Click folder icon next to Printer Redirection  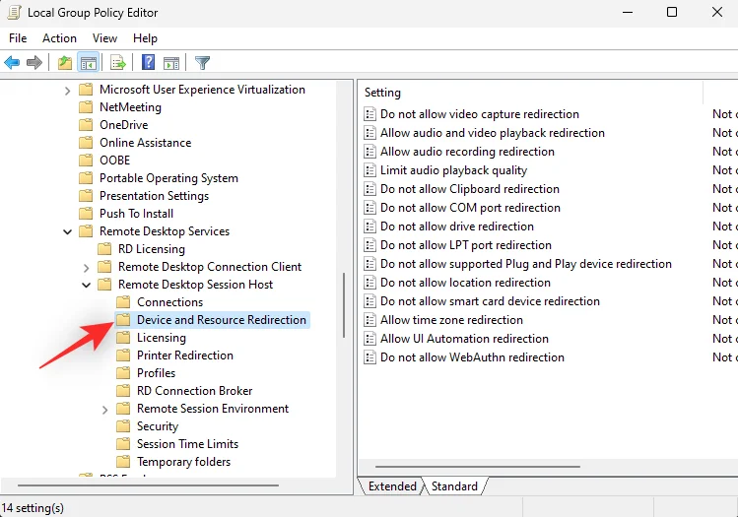(123, 355)
